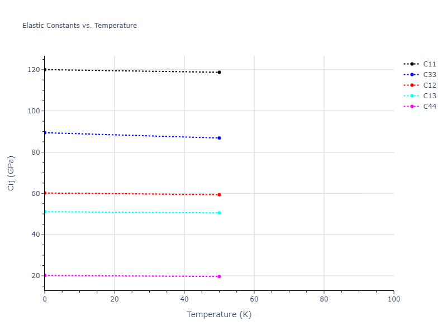Image resolution: width=447 pixels, height=335 pixels.
Task: Select the blue C33 point at 0 K
Action: coord(45,132)
